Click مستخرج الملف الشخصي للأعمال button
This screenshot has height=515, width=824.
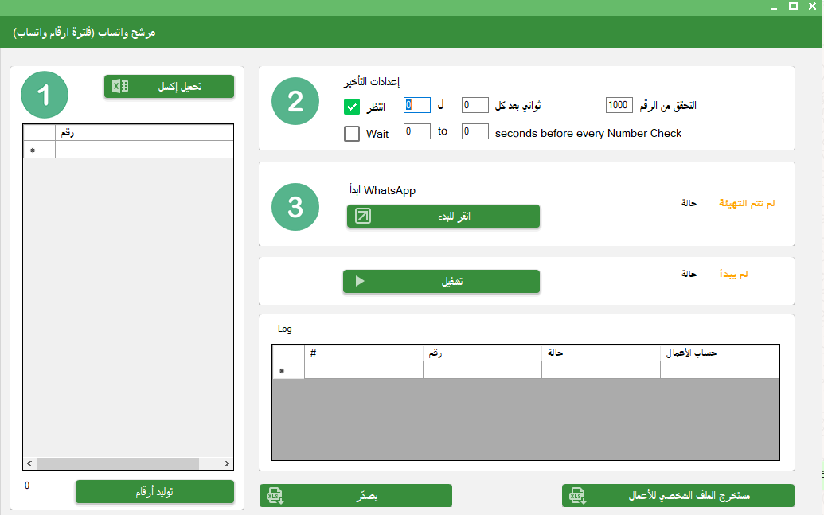tap(678, 496)
